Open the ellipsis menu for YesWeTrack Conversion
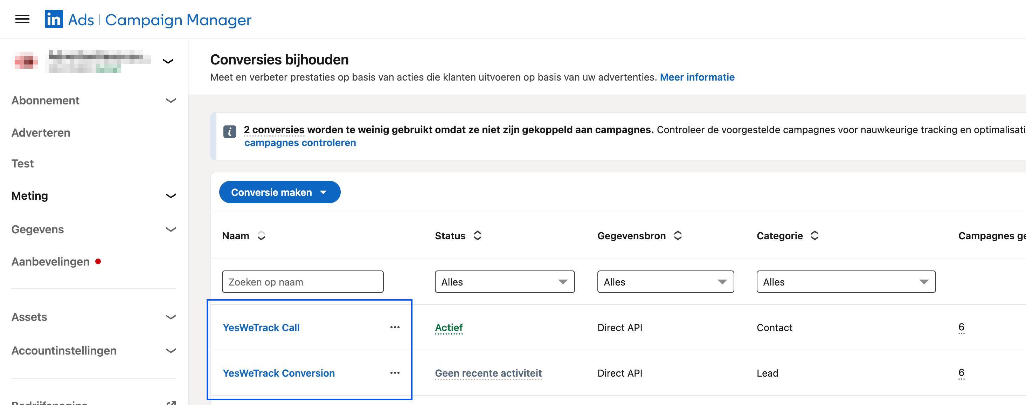This screenshot has height=405, width=1026. pyautogui.click(x=395, y=373)
